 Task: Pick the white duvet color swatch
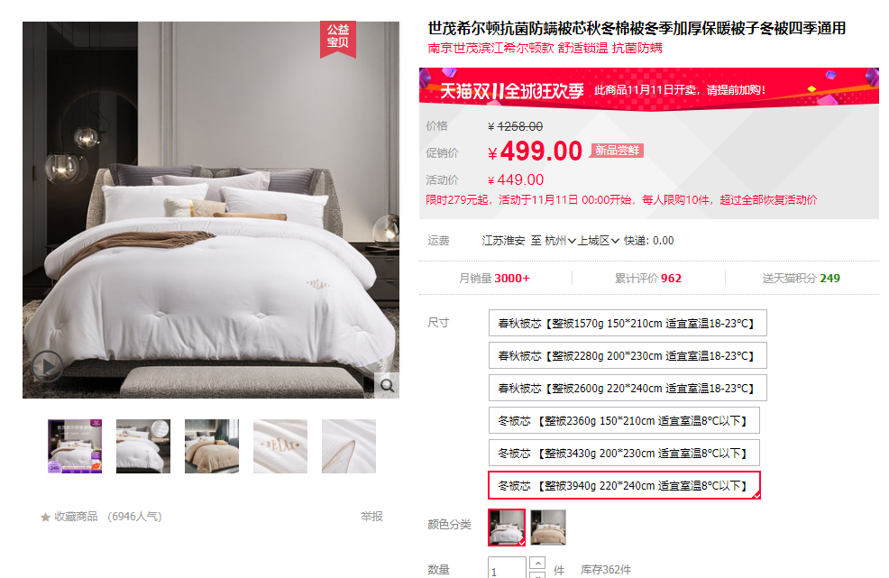tap(507, 528)
